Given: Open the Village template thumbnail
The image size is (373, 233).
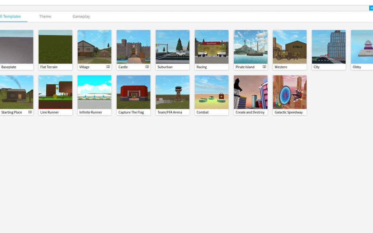Looking at the screenshot, I should pyautogui.click(x=94, y=47).
